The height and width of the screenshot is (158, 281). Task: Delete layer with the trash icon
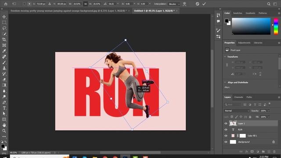point(274,151)
